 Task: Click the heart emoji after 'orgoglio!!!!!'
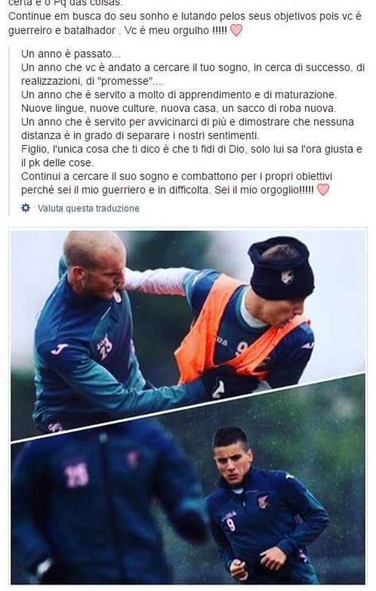click(x=323, y=190)
